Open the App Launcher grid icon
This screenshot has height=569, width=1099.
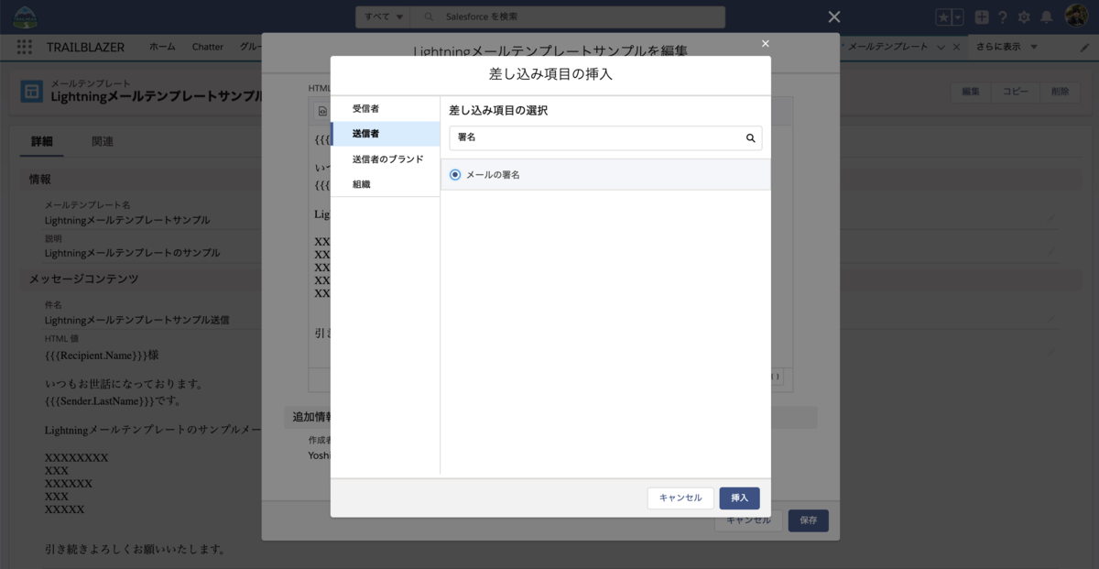pyautogui.click(x=25, y=47)
